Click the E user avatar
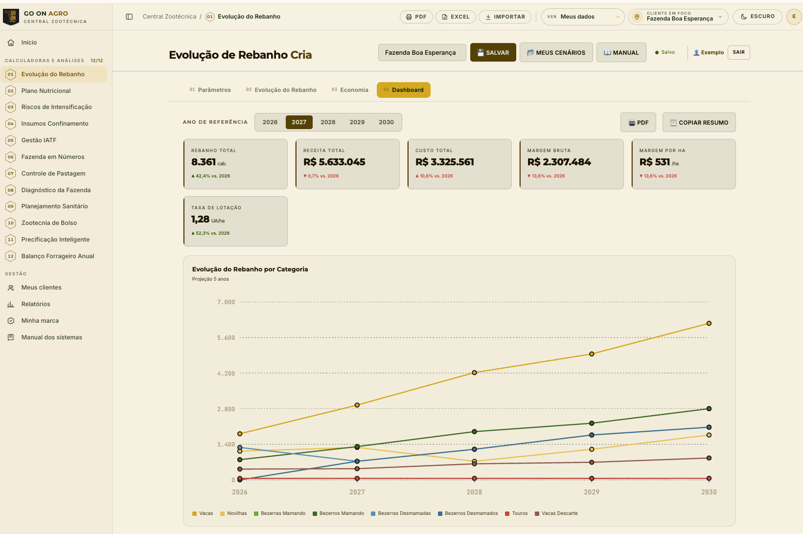This screenshot has width=803, height=534. coord(794,17)
